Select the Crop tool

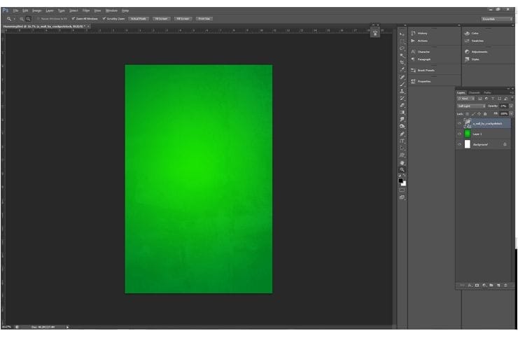pos(402,62)
